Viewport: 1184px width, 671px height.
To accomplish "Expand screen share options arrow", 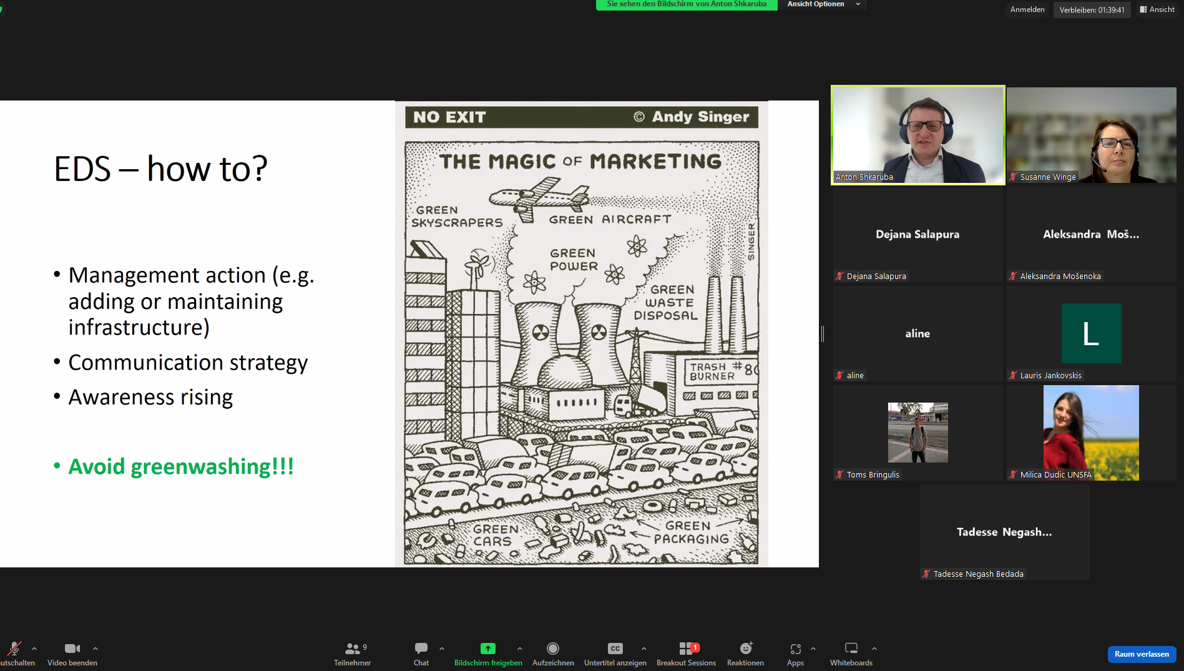I will point(520,649).
